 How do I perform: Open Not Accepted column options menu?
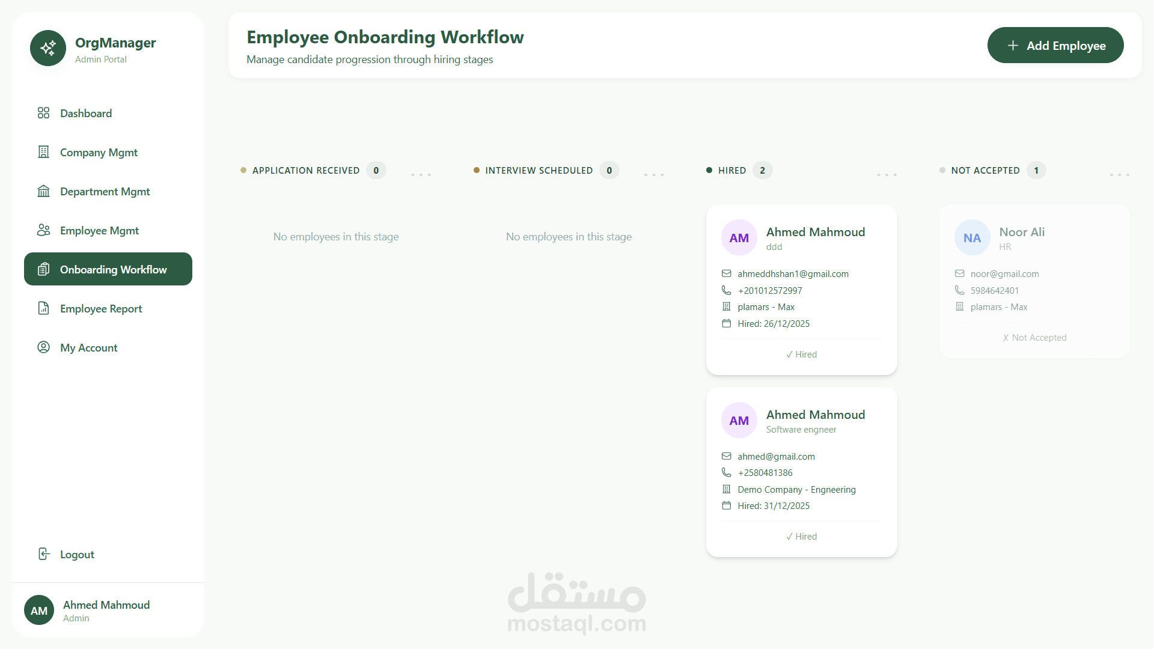1119,175
